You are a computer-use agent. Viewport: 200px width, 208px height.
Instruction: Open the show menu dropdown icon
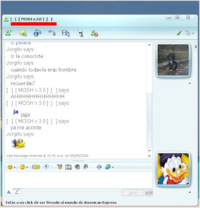tap(189, 33)
